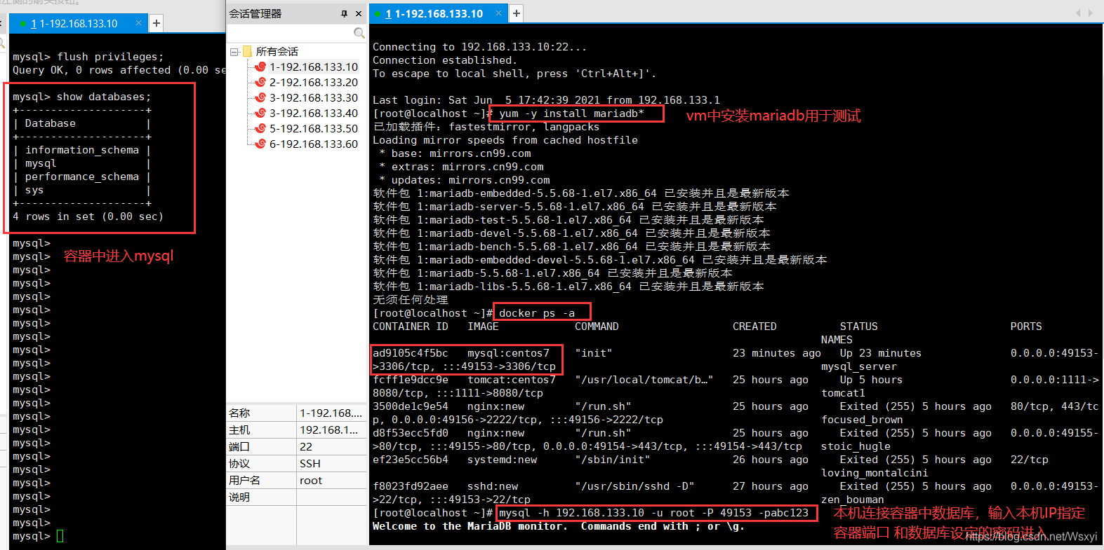The image size is (1104, 550).
Task: Click the magnifier search icon in session manager
Action: (359, 33)
